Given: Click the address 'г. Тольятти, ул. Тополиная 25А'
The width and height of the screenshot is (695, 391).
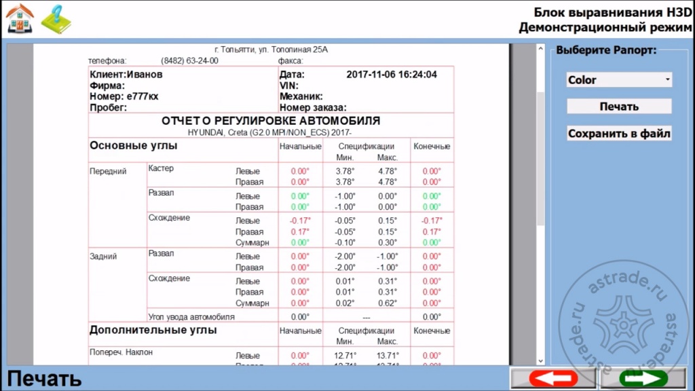Looking at the screenshot, I should [271, 50].
